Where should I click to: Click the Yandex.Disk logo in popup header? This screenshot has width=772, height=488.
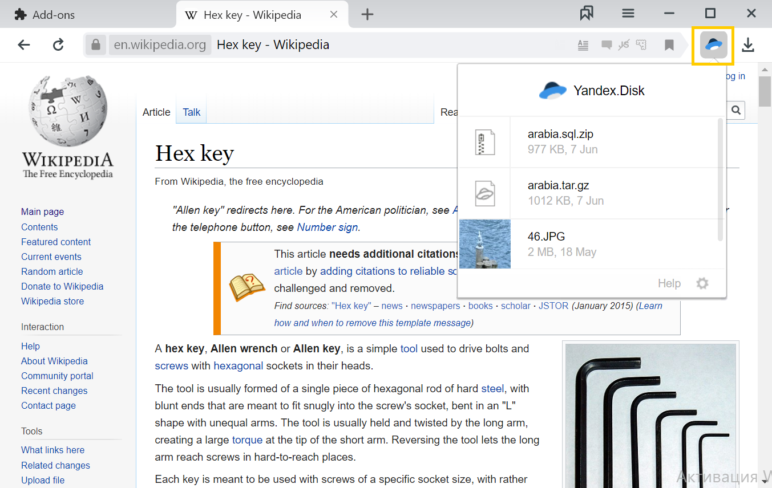coord(553,90)
